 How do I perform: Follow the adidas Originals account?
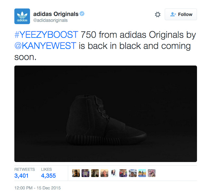(181, 14)
